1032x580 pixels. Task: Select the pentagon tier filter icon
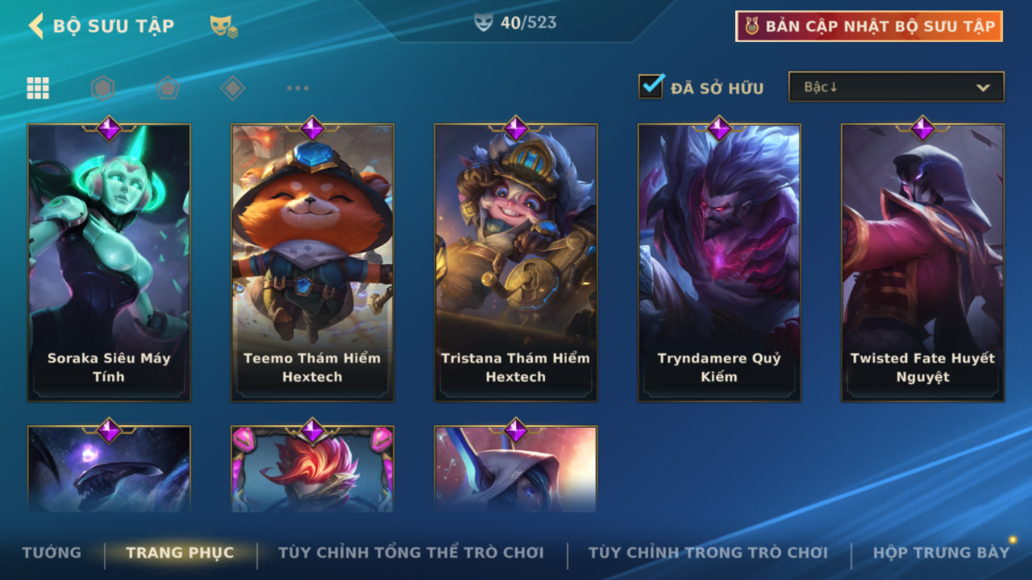point(168,88)
